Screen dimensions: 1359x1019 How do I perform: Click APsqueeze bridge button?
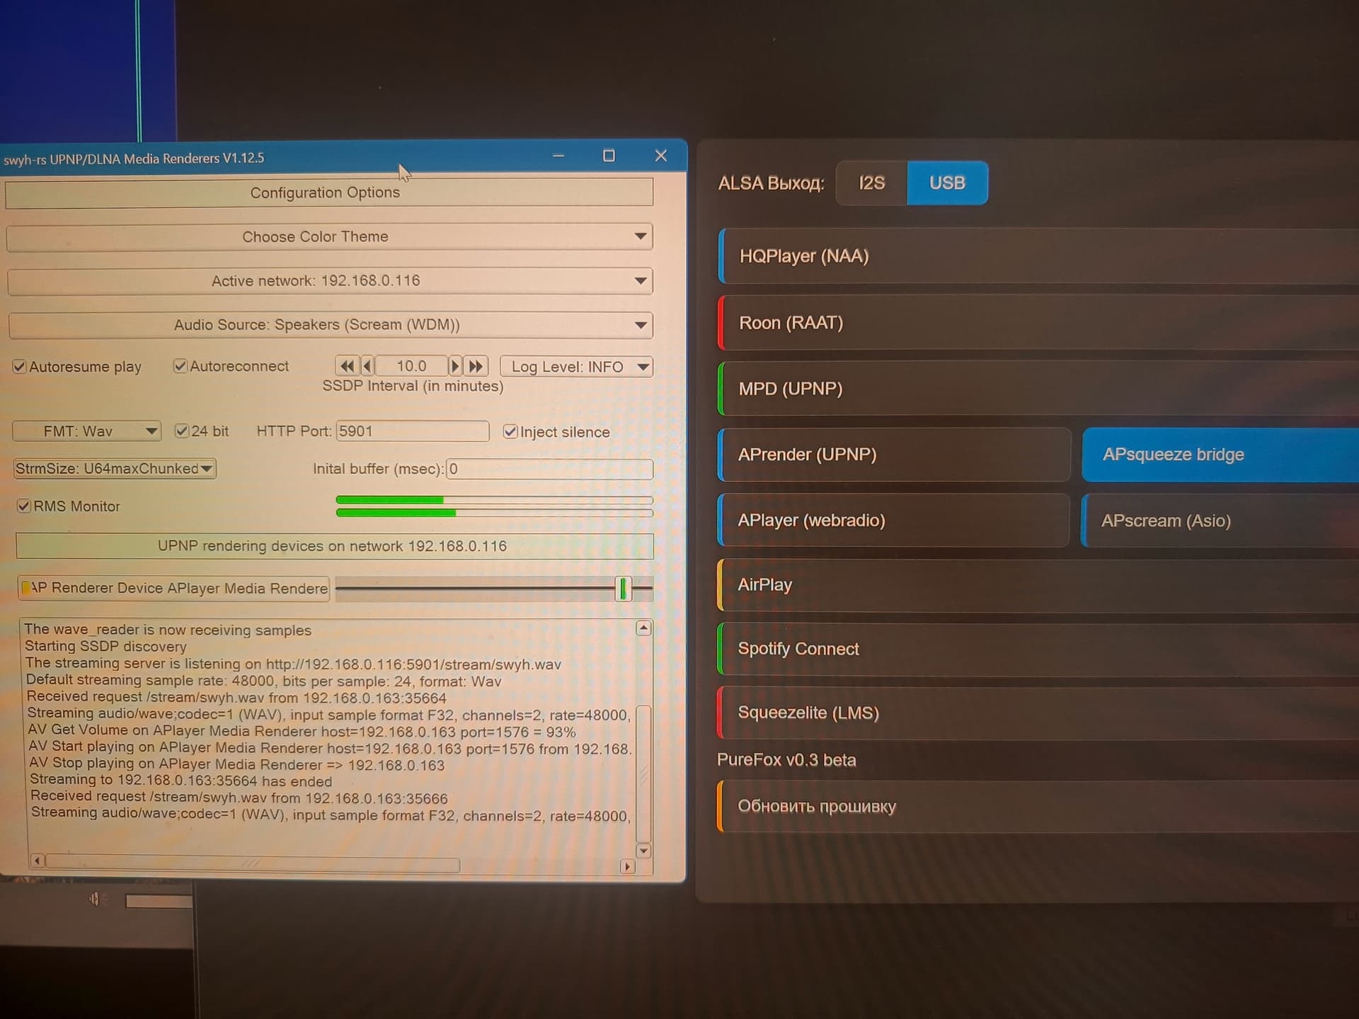(1220, 454)
